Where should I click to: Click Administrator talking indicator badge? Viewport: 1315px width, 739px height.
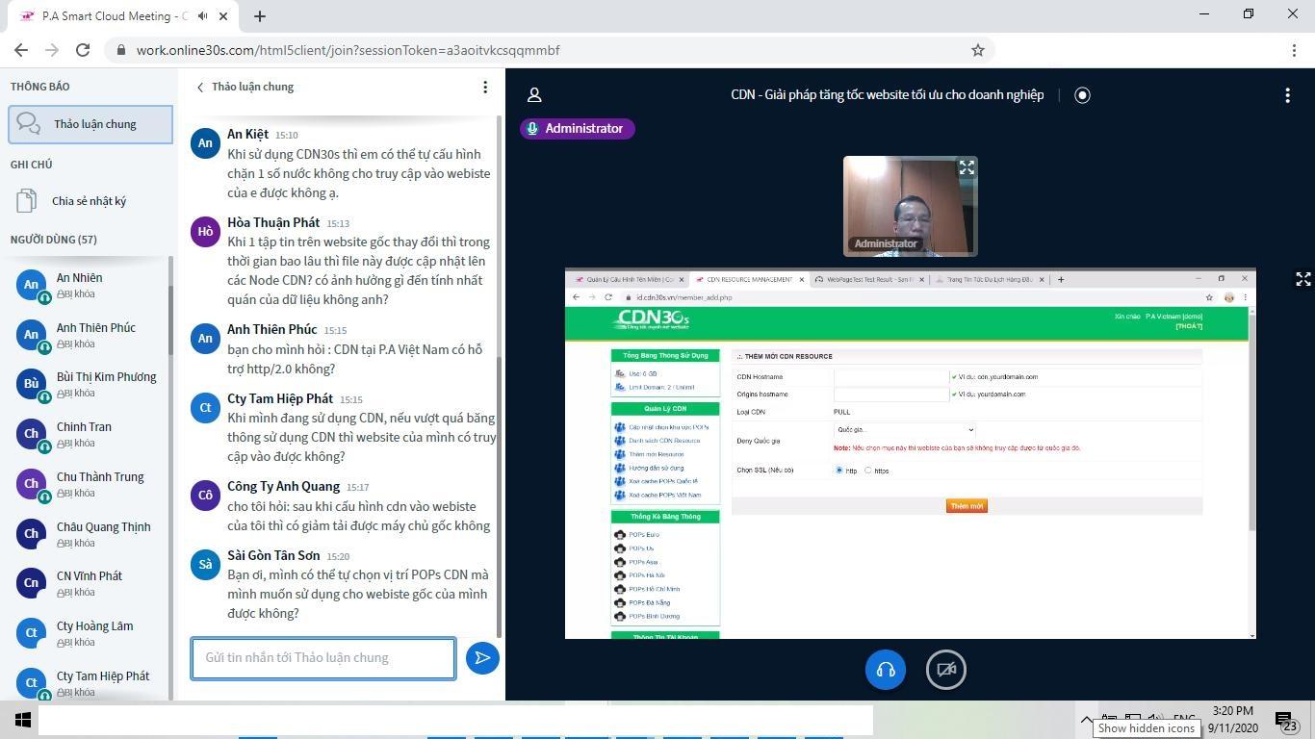[x=578, y=129]
